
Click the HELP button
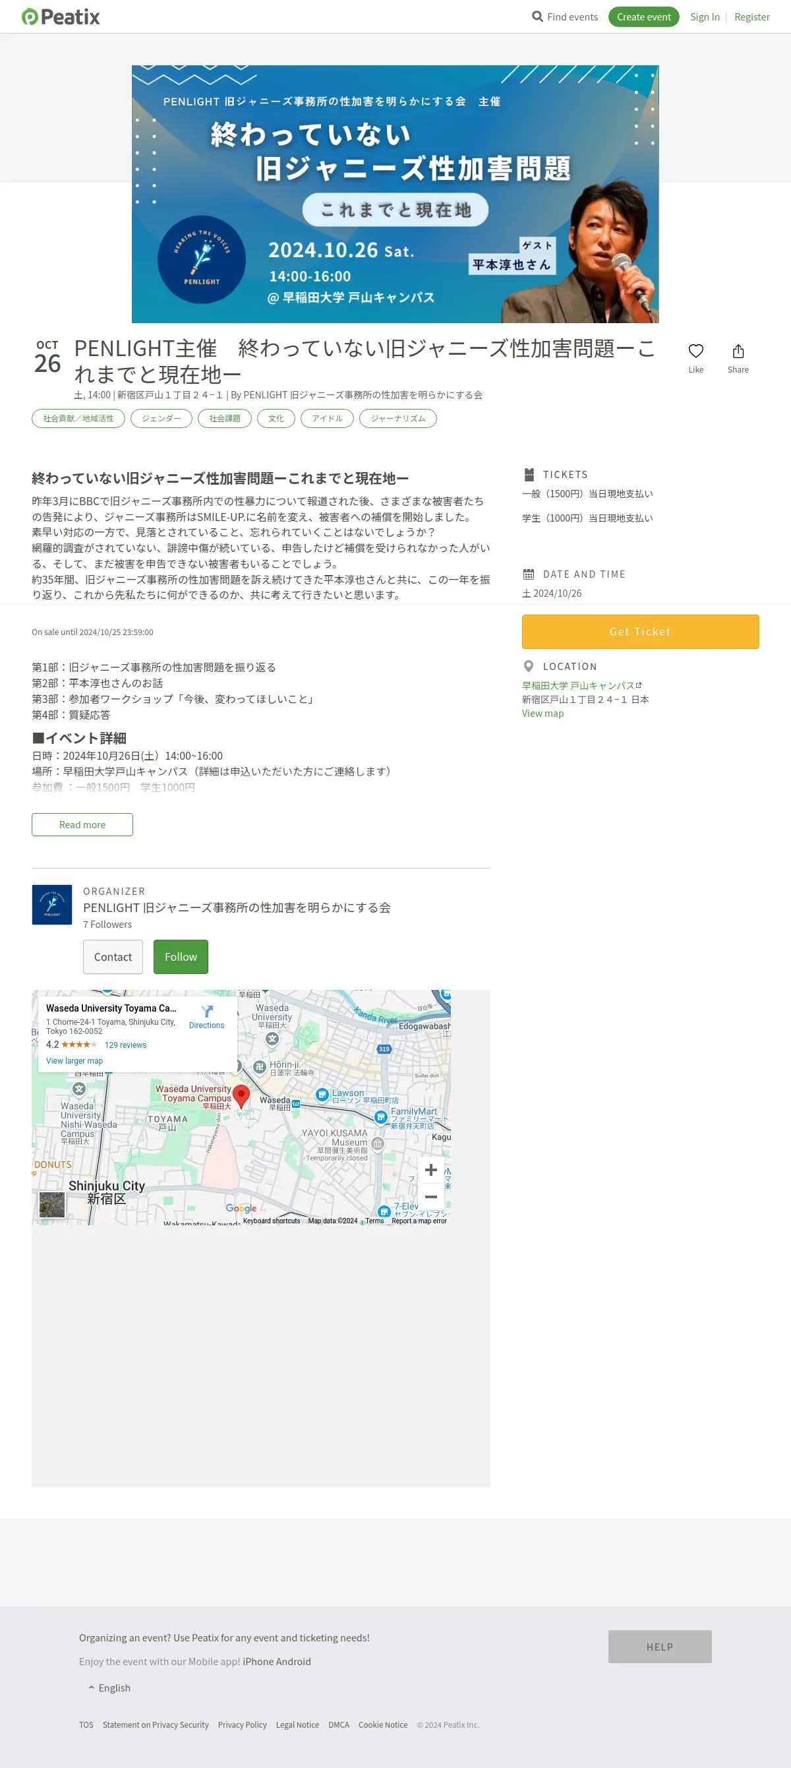tap(659, 1647)
